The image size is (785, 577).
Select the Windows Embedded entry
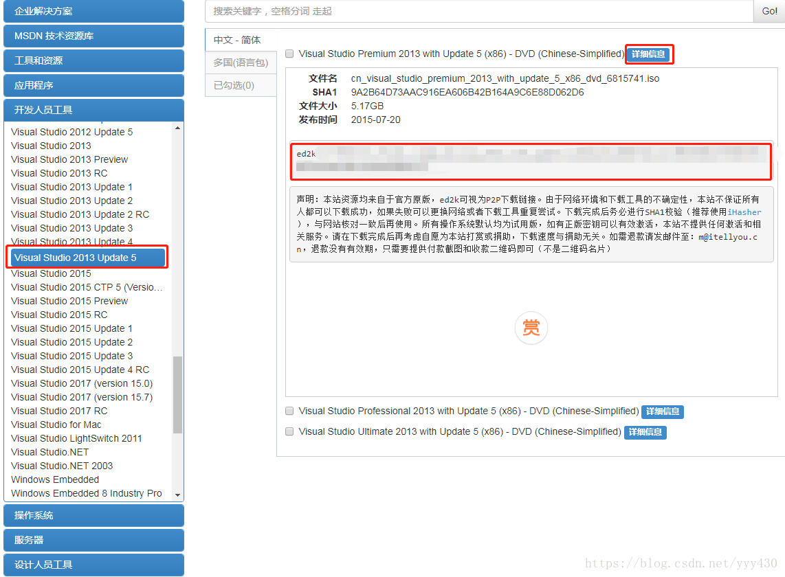click(55, 480)
